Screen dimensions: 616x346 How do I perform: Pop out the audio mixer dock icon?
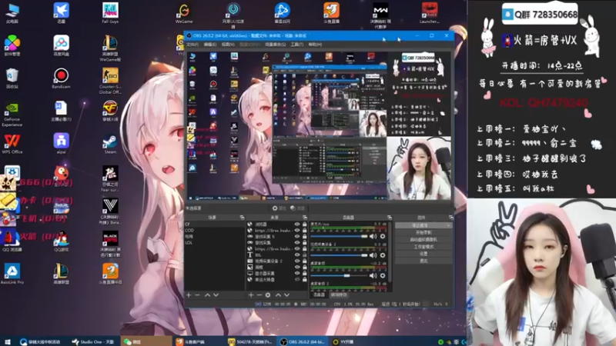[x=390, y=218]
